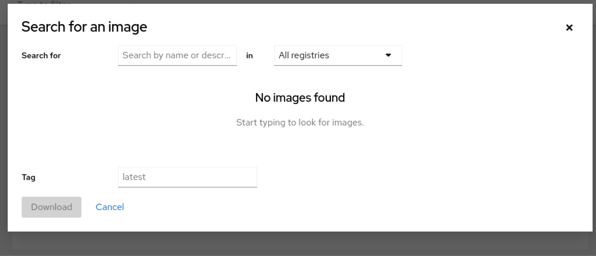Click the 'Tag' field label
The width and height of the screenshot is (596, 256).
(29, 177)
